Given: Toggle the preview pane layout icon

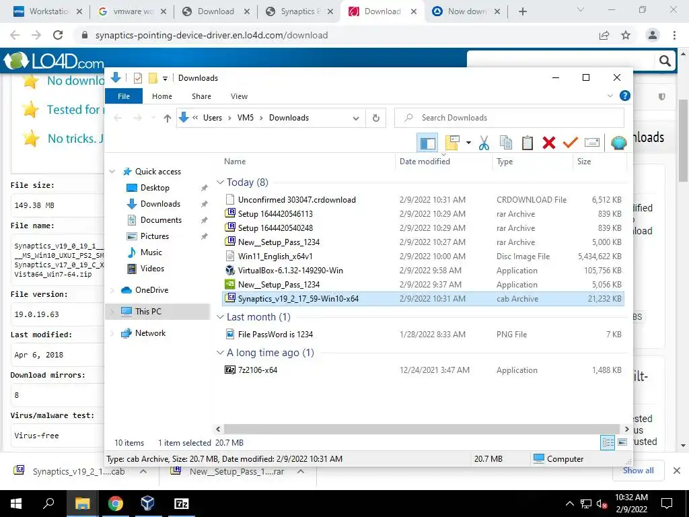Looking at the screenshot, I should pyautogui.click(x=427, y=143).
